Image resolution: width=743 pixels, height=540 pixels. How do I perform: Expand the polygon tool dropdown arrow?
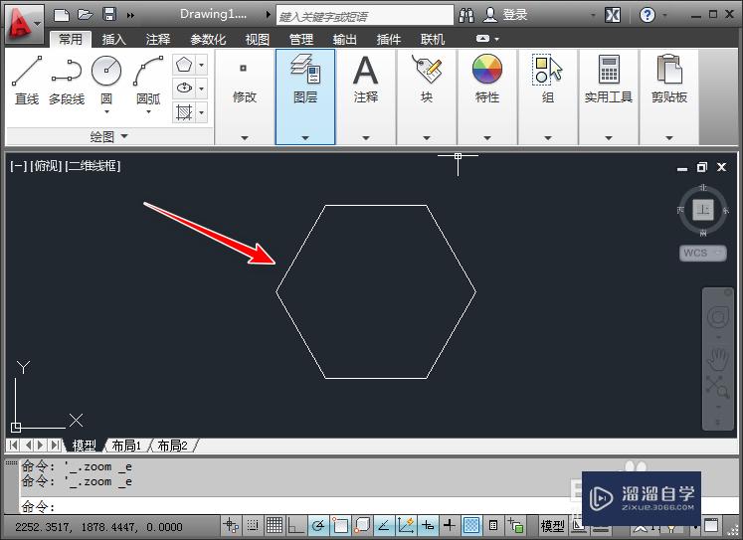coord(201,65)
